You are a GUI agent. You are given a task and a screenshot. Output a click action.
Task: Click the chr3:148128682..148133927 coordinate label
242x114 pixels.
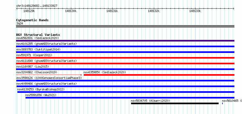pyautogui.click(x=37, y=6)
